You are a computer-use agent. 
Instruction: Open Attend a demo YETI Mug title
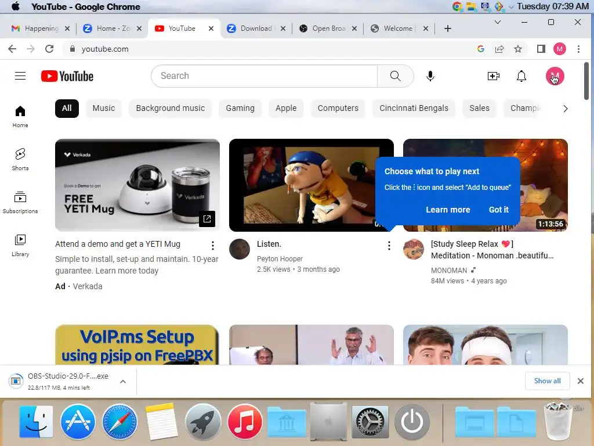pos(117,244)
